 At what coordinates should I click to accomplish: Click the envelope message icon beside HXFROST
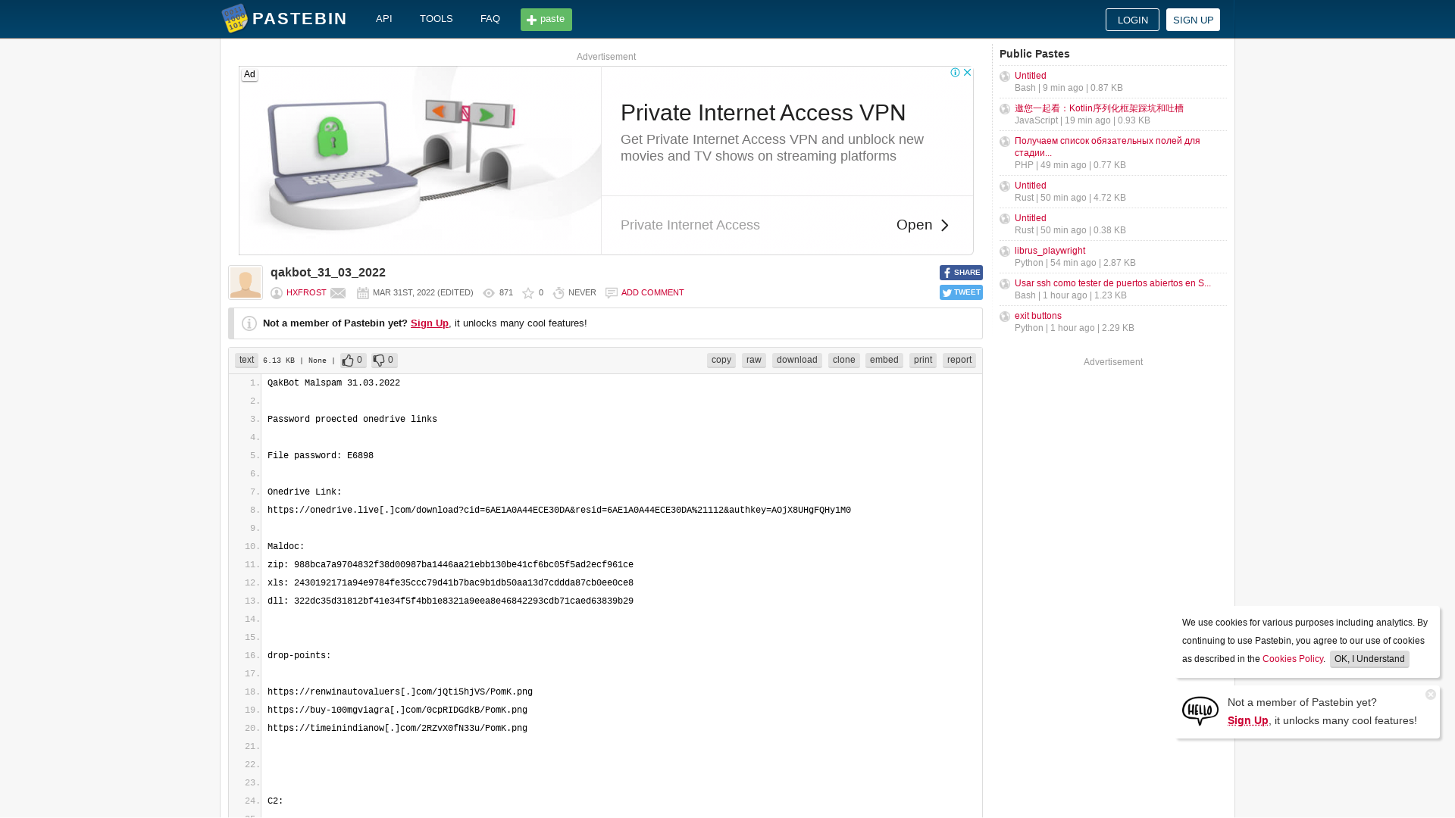coord(338,293)
